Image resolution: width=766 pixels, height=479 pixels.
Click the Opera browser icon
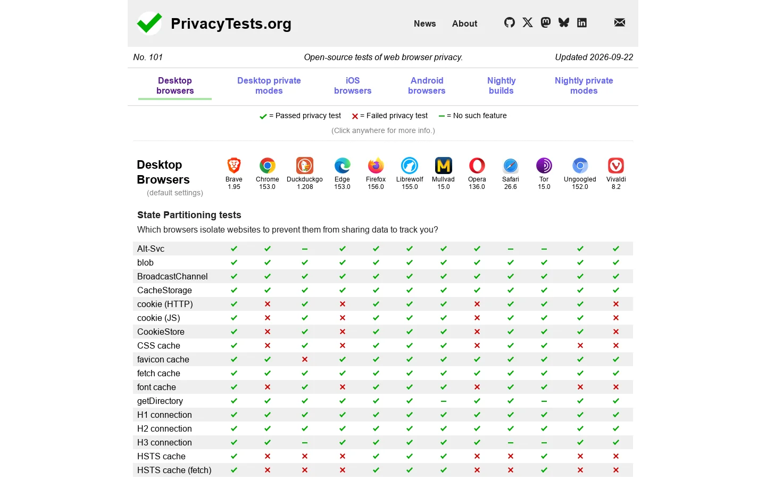[x=477, y=166]
